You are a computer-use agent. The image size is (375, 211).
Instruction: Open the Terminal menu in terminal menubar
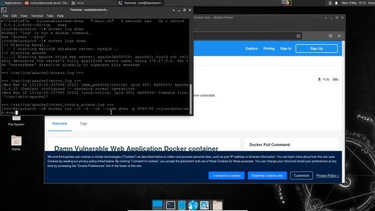37,16
